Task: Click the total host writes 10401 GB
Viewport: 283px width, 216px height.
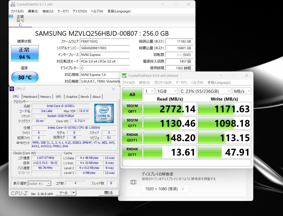Action: pyautogui.click(x=179, y=48)
